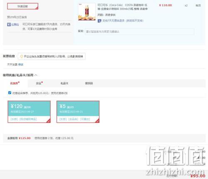Click the checkmark corner on ¥120 coupon

(49, 121)
